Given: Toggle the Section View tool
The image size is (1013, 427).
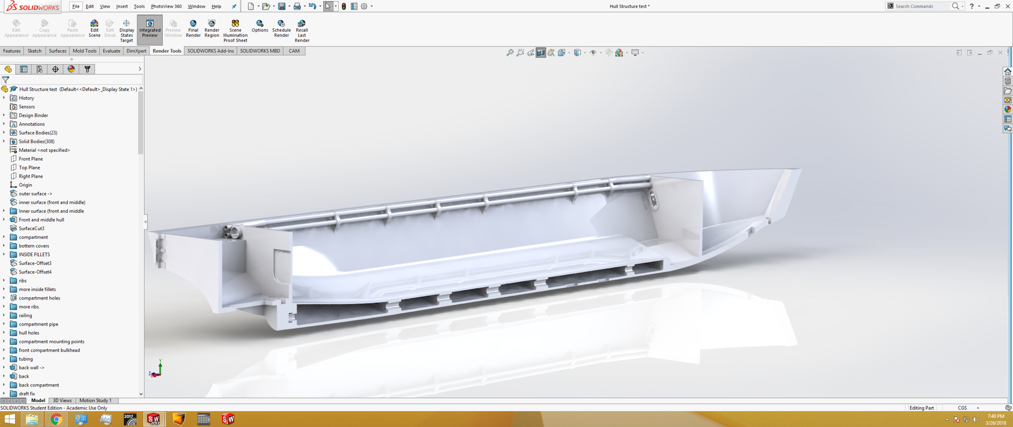Looking at the screenshot, I should pos(541,53).
